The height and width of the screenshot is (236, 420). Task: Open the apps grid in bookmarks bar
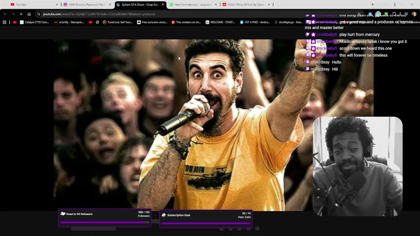click(4, 22)
